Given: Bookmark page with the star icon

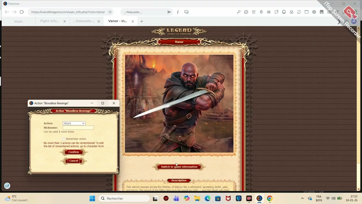Looking at the screenshot, I should [110, 12].
